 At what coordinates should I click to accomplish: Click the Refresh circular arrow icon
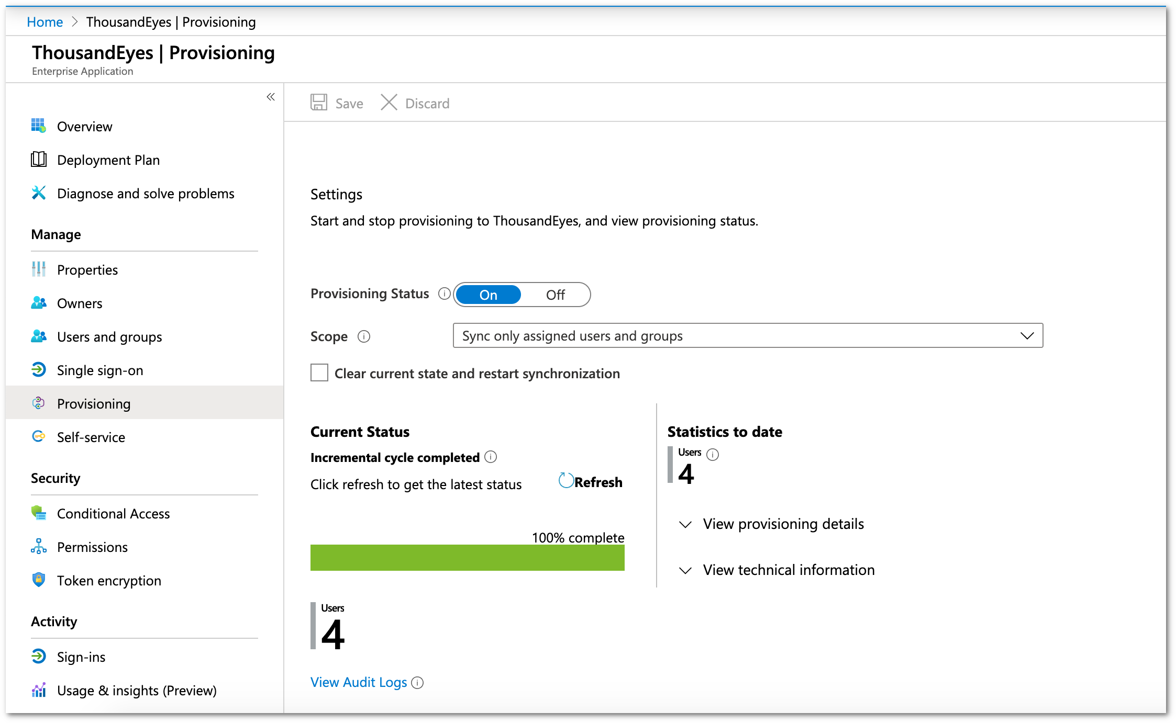click(x=566, y=480)
